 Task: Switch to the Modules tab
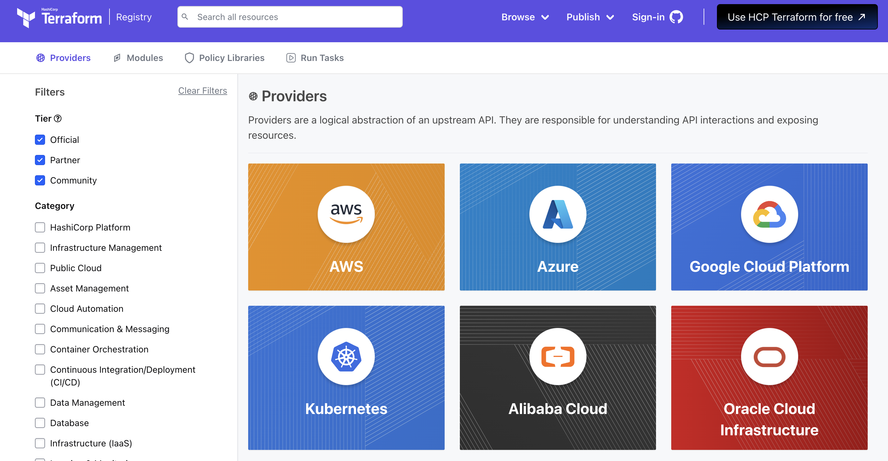point(138,58)
